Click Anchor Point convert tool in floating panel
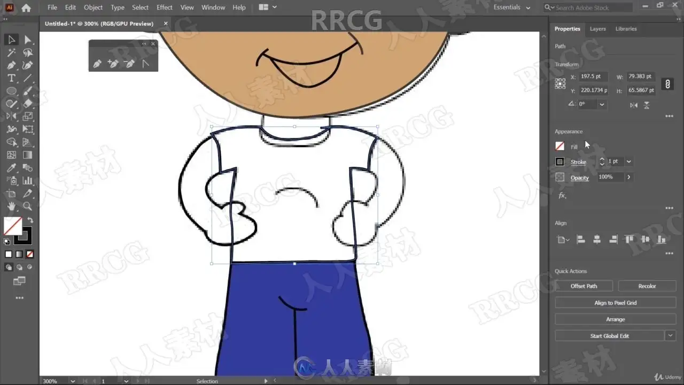 coord(145,64)
